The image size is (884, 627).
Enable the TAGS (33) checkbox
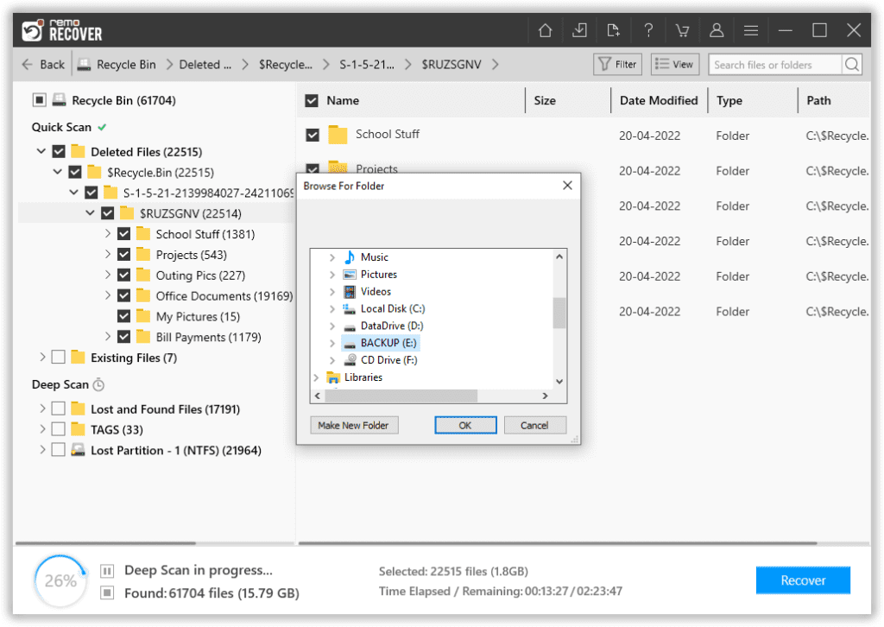point(58,428)
